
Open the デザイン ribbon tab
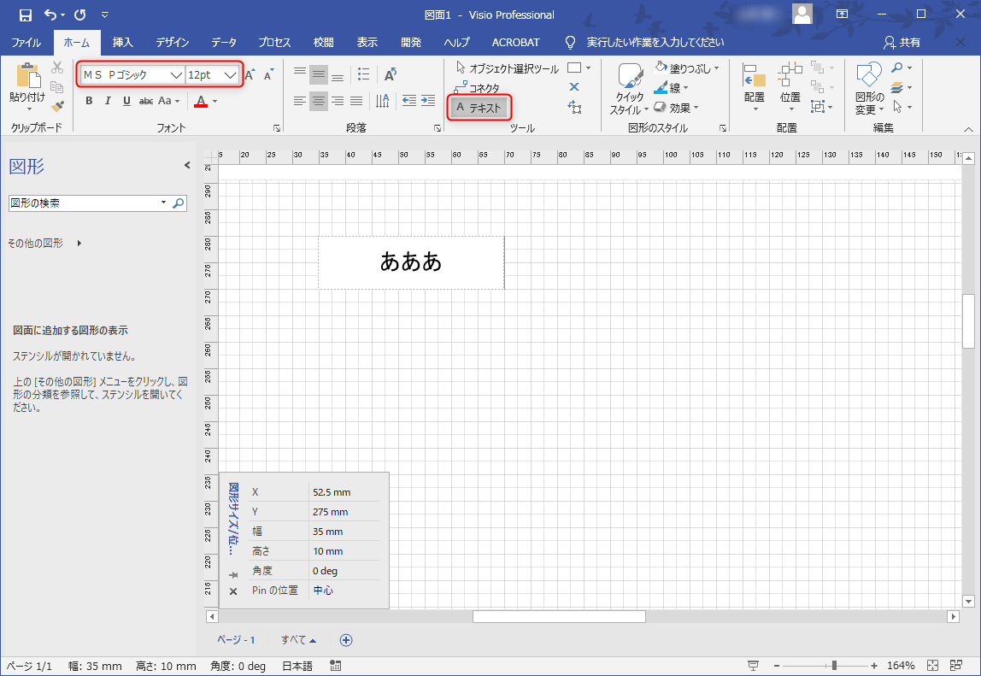[172, 42]
